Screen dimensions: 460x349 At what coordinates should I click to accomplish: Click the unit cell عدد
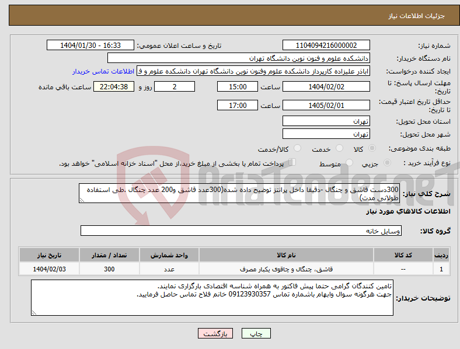169,269
